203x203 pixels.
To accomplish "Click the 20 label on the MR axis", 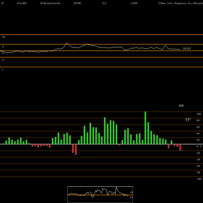I will [198, 140].
